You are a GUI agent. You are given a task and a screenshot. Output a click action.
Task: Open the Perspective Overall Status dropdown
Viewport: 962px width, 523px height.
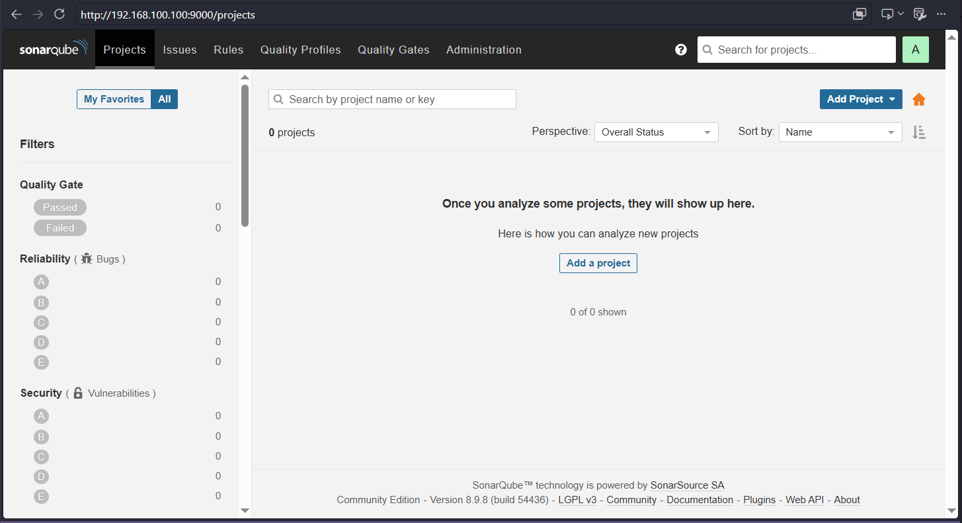[x=657, y=132]
